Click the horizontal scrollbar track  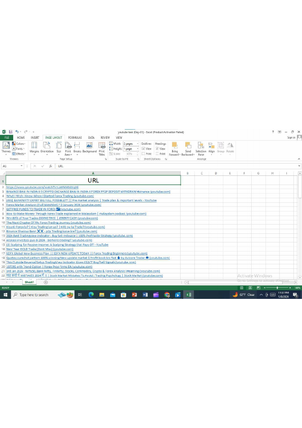[x=241, y=282]
